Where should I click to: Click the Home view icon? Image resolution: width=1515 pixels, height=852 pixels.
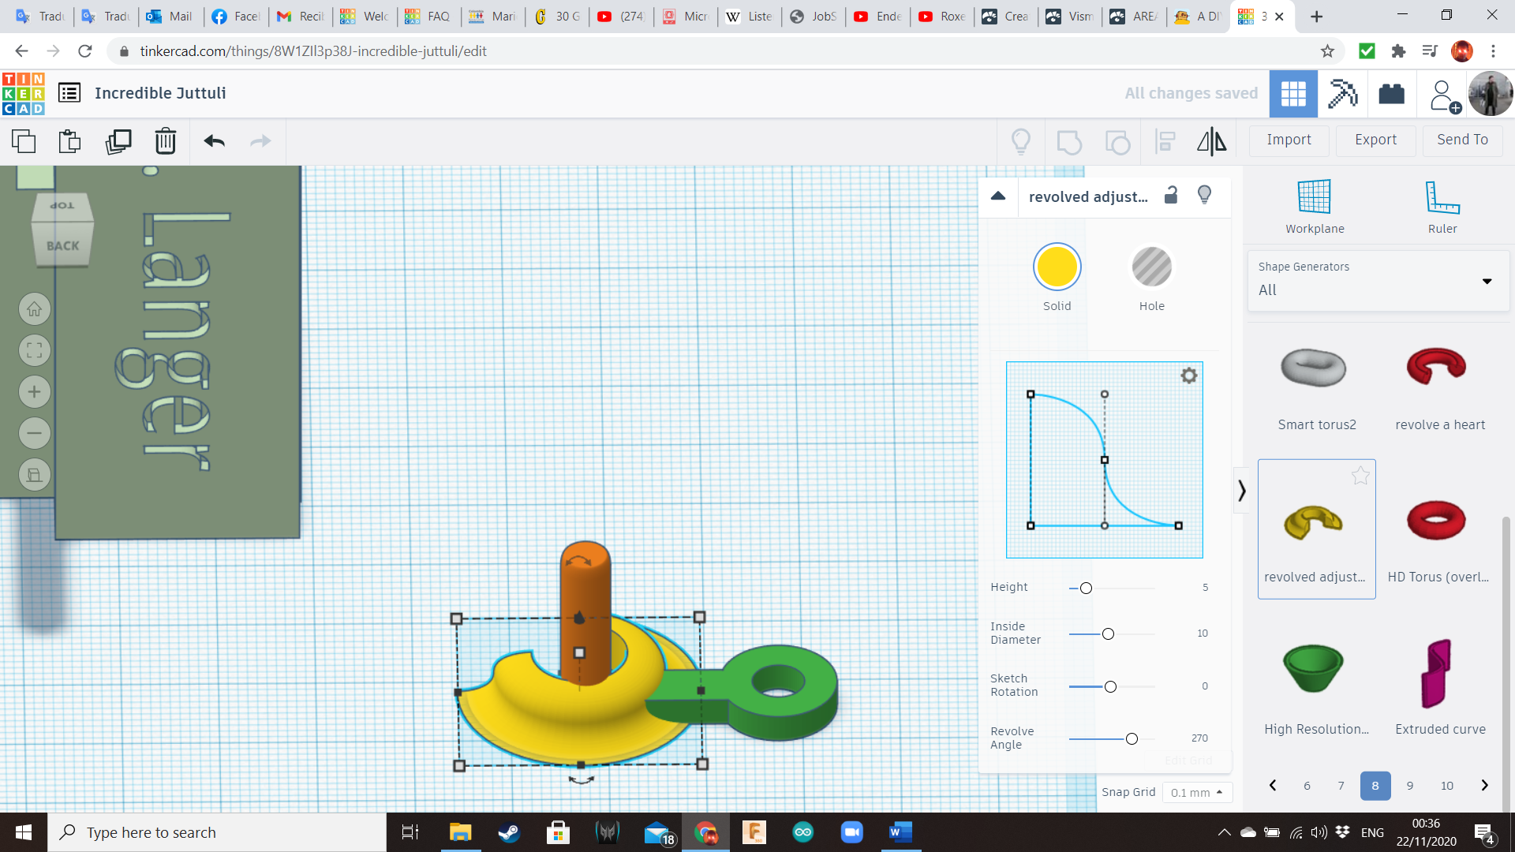point(35,309)
